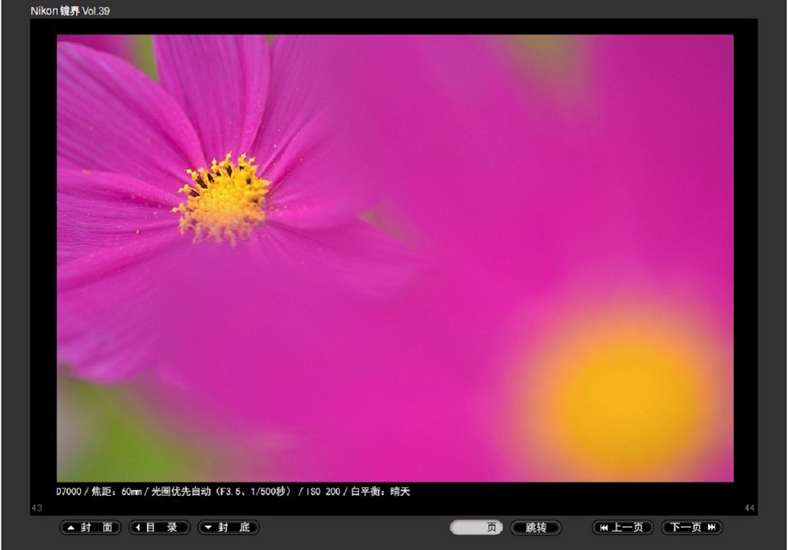Go to the back cover via 封底 label
The height and width of the screenshot is (550, 788).
(235, 528)
